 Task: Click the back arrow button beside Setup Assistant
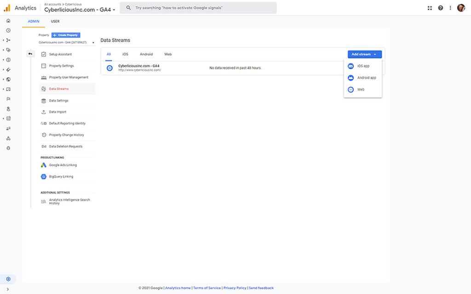tap(30, 54)
